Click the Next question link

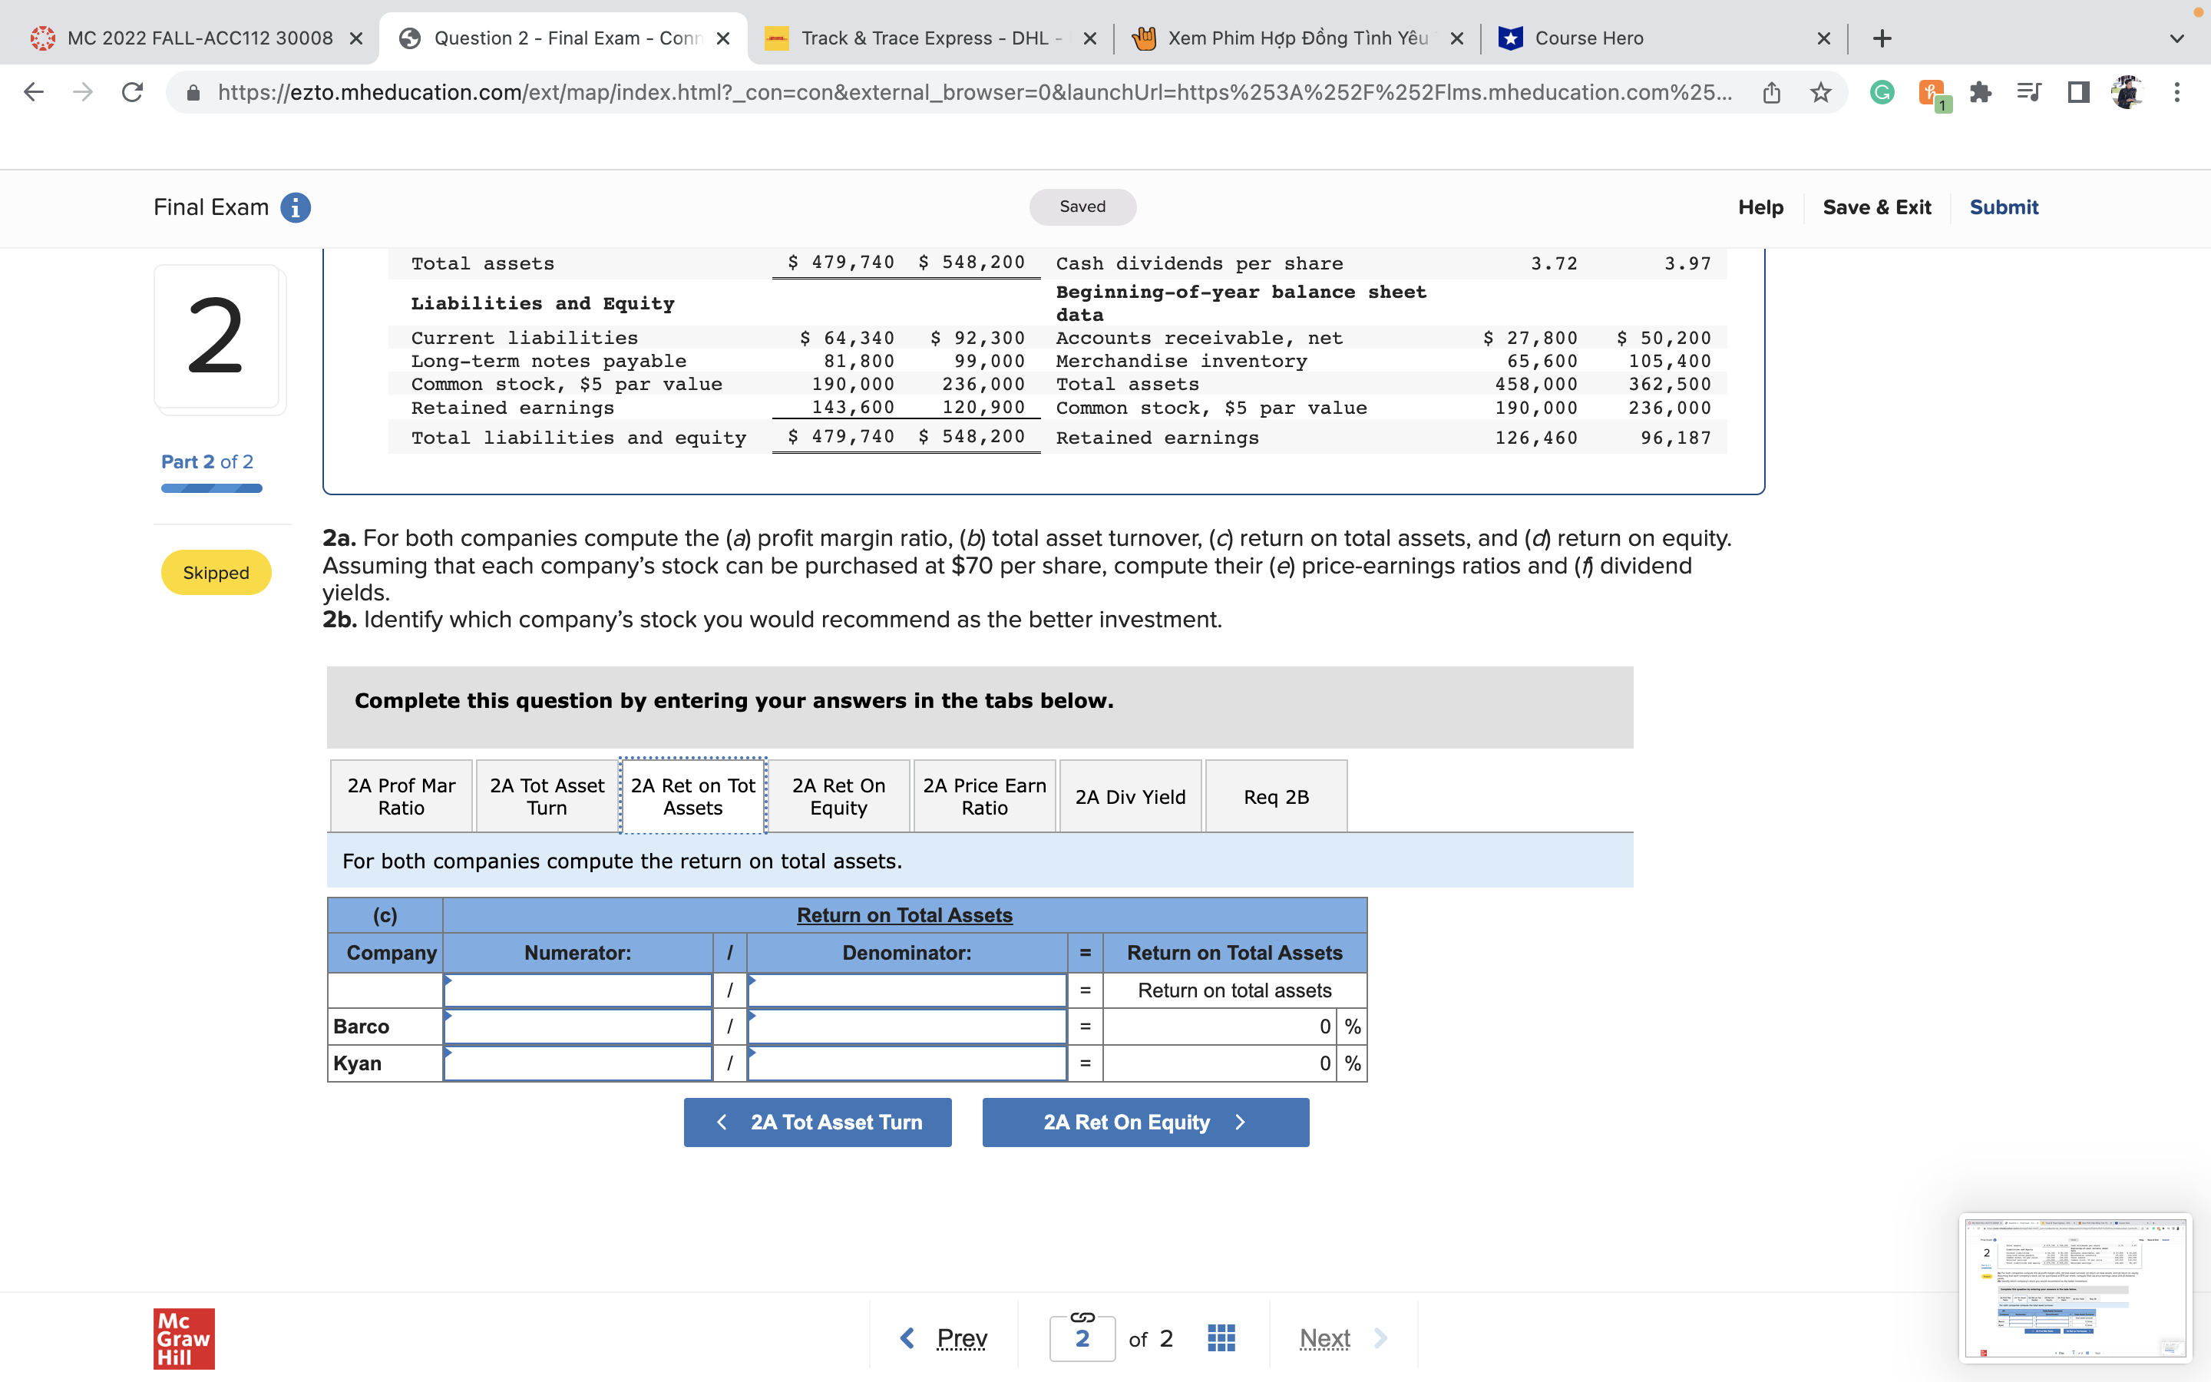click(1325, 1338)
